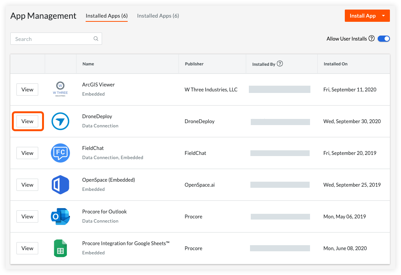View the DroneDeploy app details

tap(27, 121)
